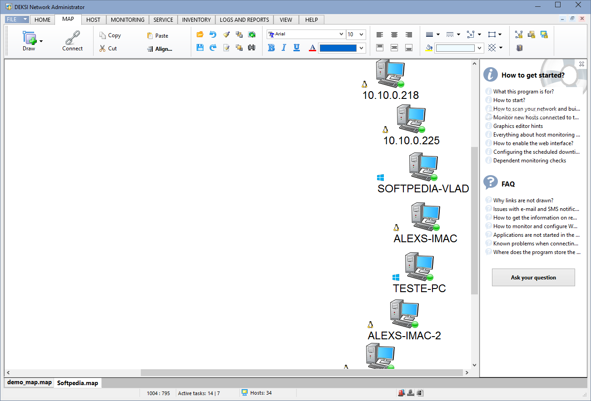Click the find binoculars icon
The image size is (591, 401).
(x=252, y=48)
